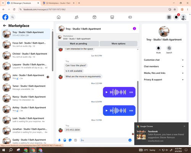This screenshot has height=153, width=191.
Task: Open the account profile avatar menu
Action: click(x=183, y=17)
